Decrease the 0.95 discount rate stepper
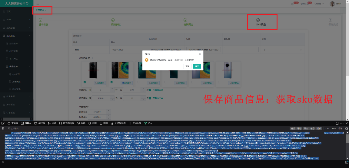 (144, 91)
